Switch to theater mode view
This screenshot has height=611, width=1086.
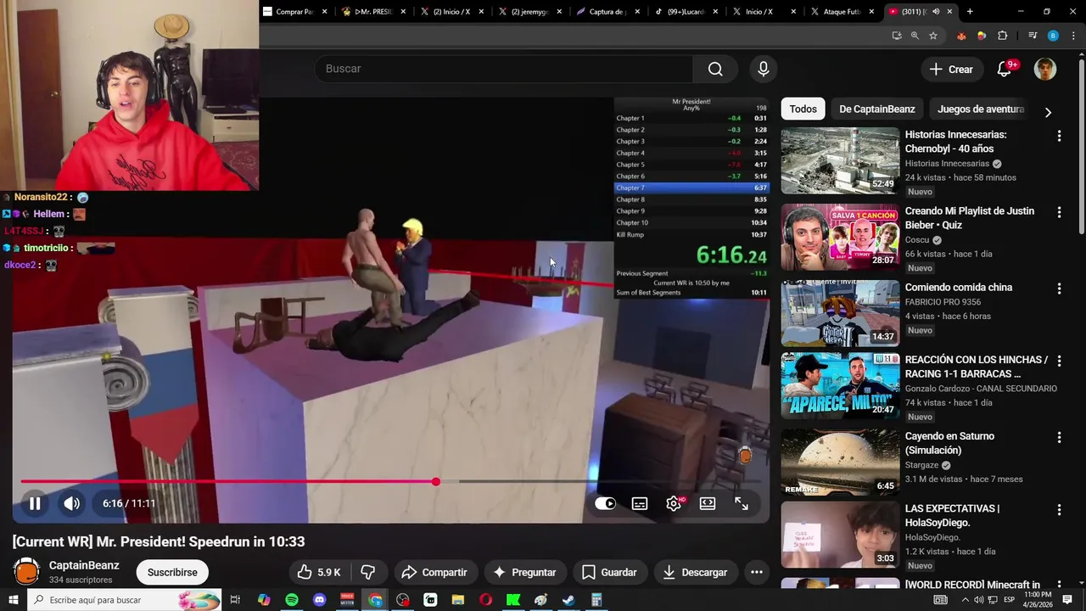708,503
